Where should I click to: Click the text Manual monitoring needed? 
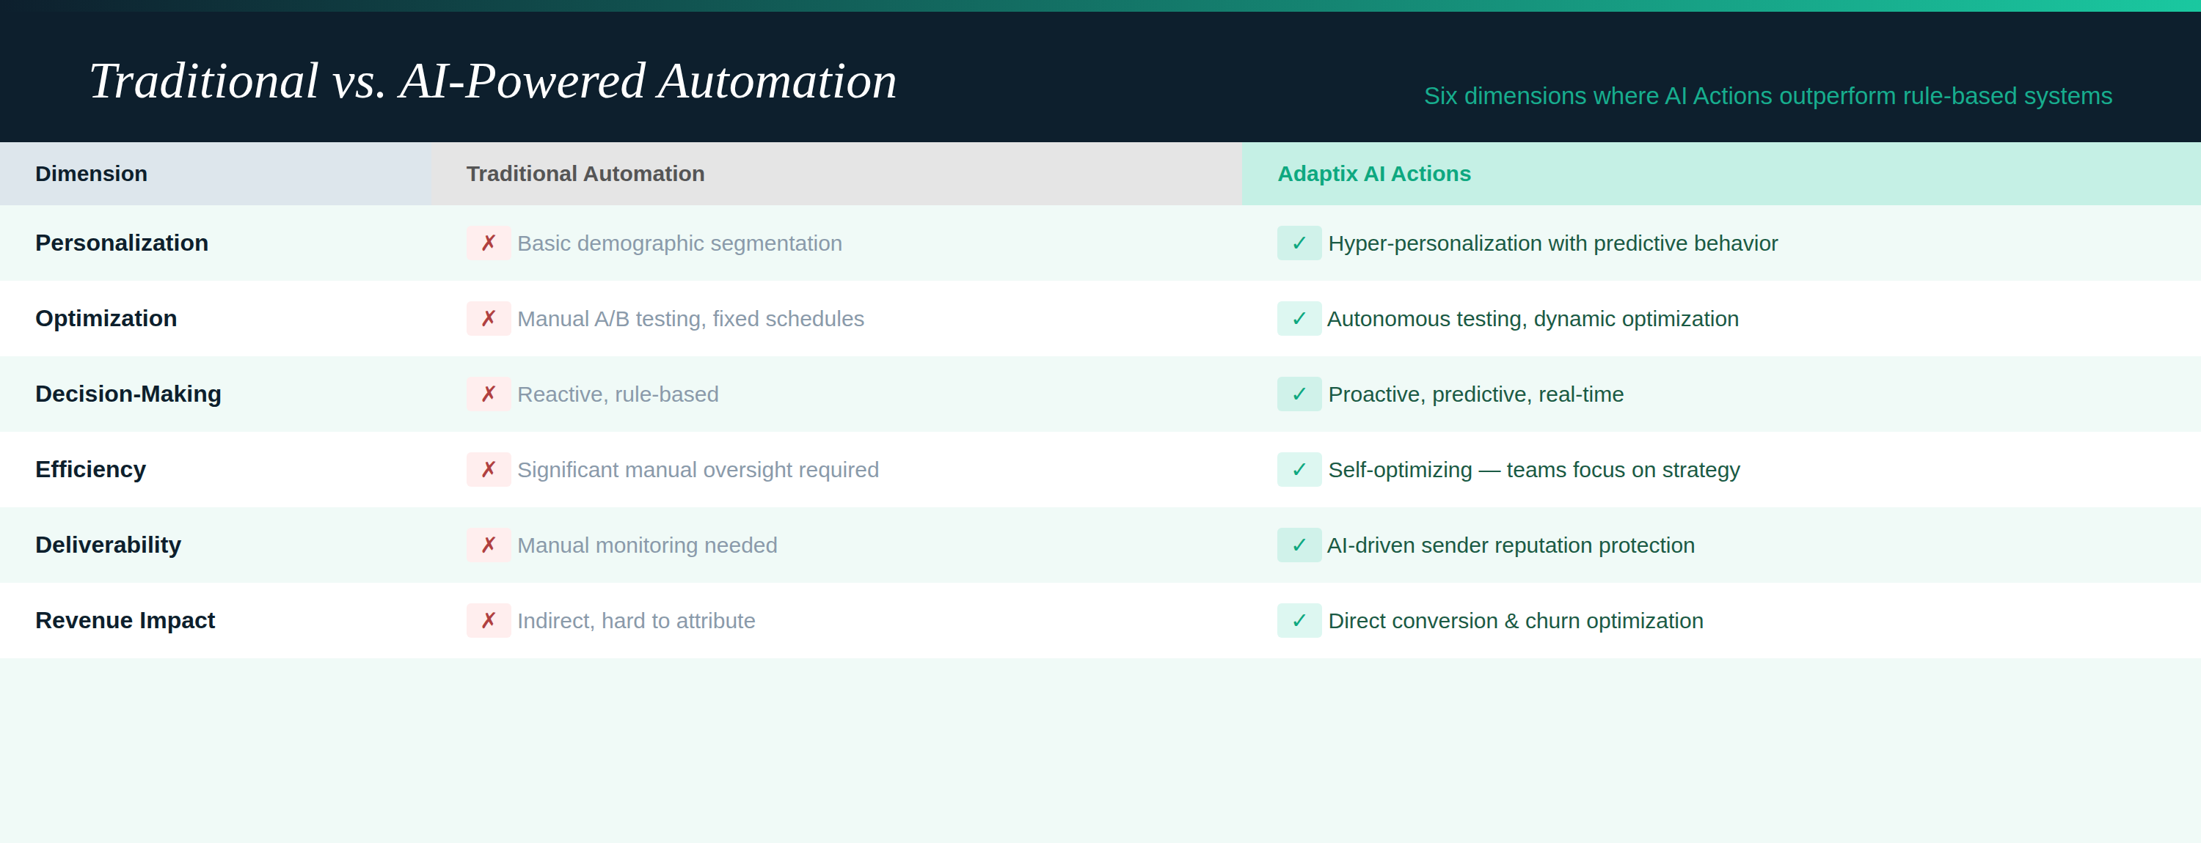coord(647,545)
